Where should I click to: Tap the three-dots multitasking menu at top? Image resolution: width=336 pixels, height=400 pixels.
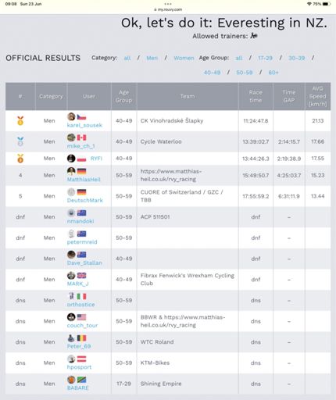click(x=168, y=4)
